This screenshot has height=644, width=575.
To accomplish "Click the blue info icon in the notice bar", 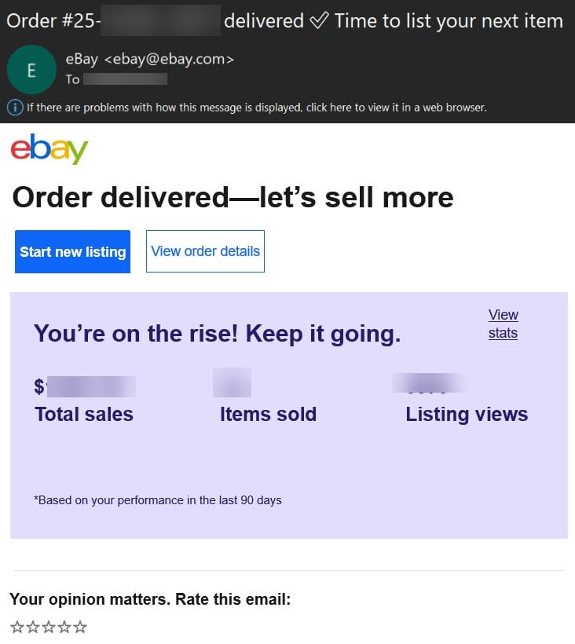I will (x=15, y=107).
